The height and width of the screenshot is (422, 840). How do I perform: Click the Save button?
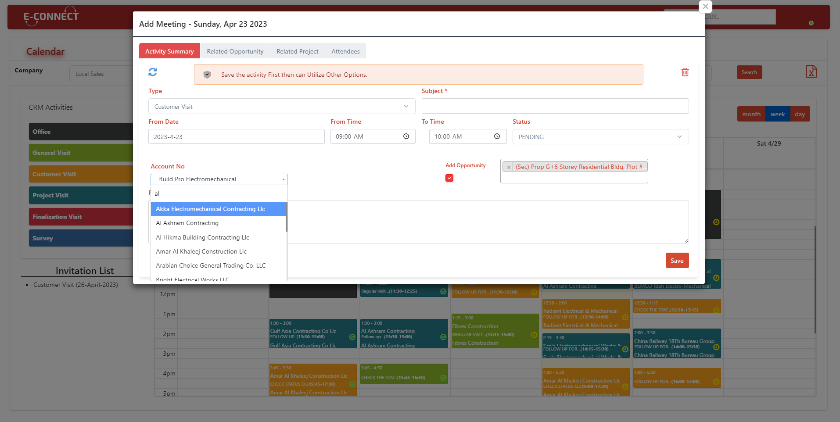677,260
